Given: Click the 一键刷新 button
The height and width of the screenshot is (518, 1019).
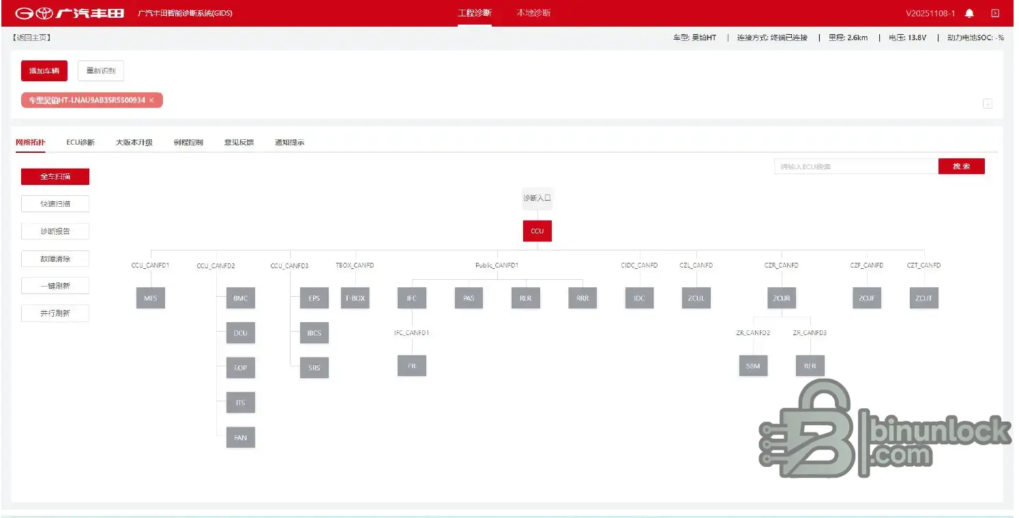Looking at the screenshot, I should click(55, 286).
